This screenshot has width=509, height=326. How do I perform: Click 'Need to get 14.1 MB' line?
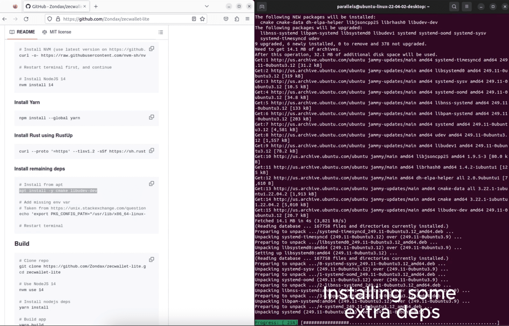297,49
